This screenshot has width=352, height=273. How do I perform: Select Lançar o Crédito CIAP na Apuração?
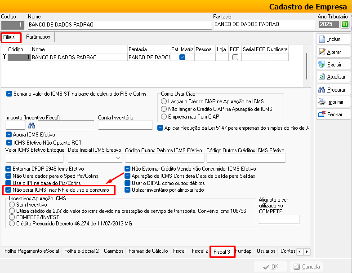tap(164, 101)
